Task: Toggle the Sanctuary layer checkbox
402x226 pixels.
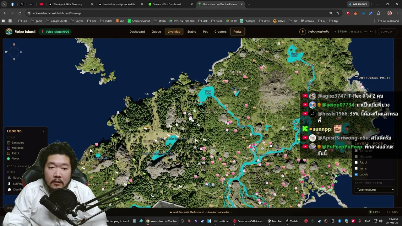Action: click(356, 151)
